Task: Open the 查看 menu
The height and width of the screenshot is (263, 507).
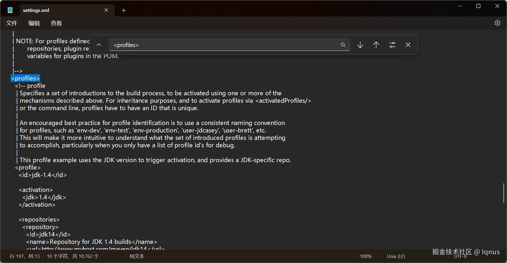Action: coord(56,23)
